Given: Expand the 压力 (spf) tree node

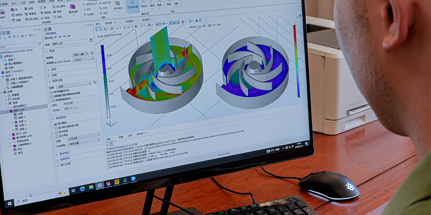Looking at the screenshot, I should tap(10, 134).
